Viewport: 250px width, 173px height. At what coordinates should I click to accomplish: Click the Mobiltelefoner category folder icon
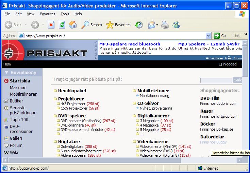click(x=135, y=91)
